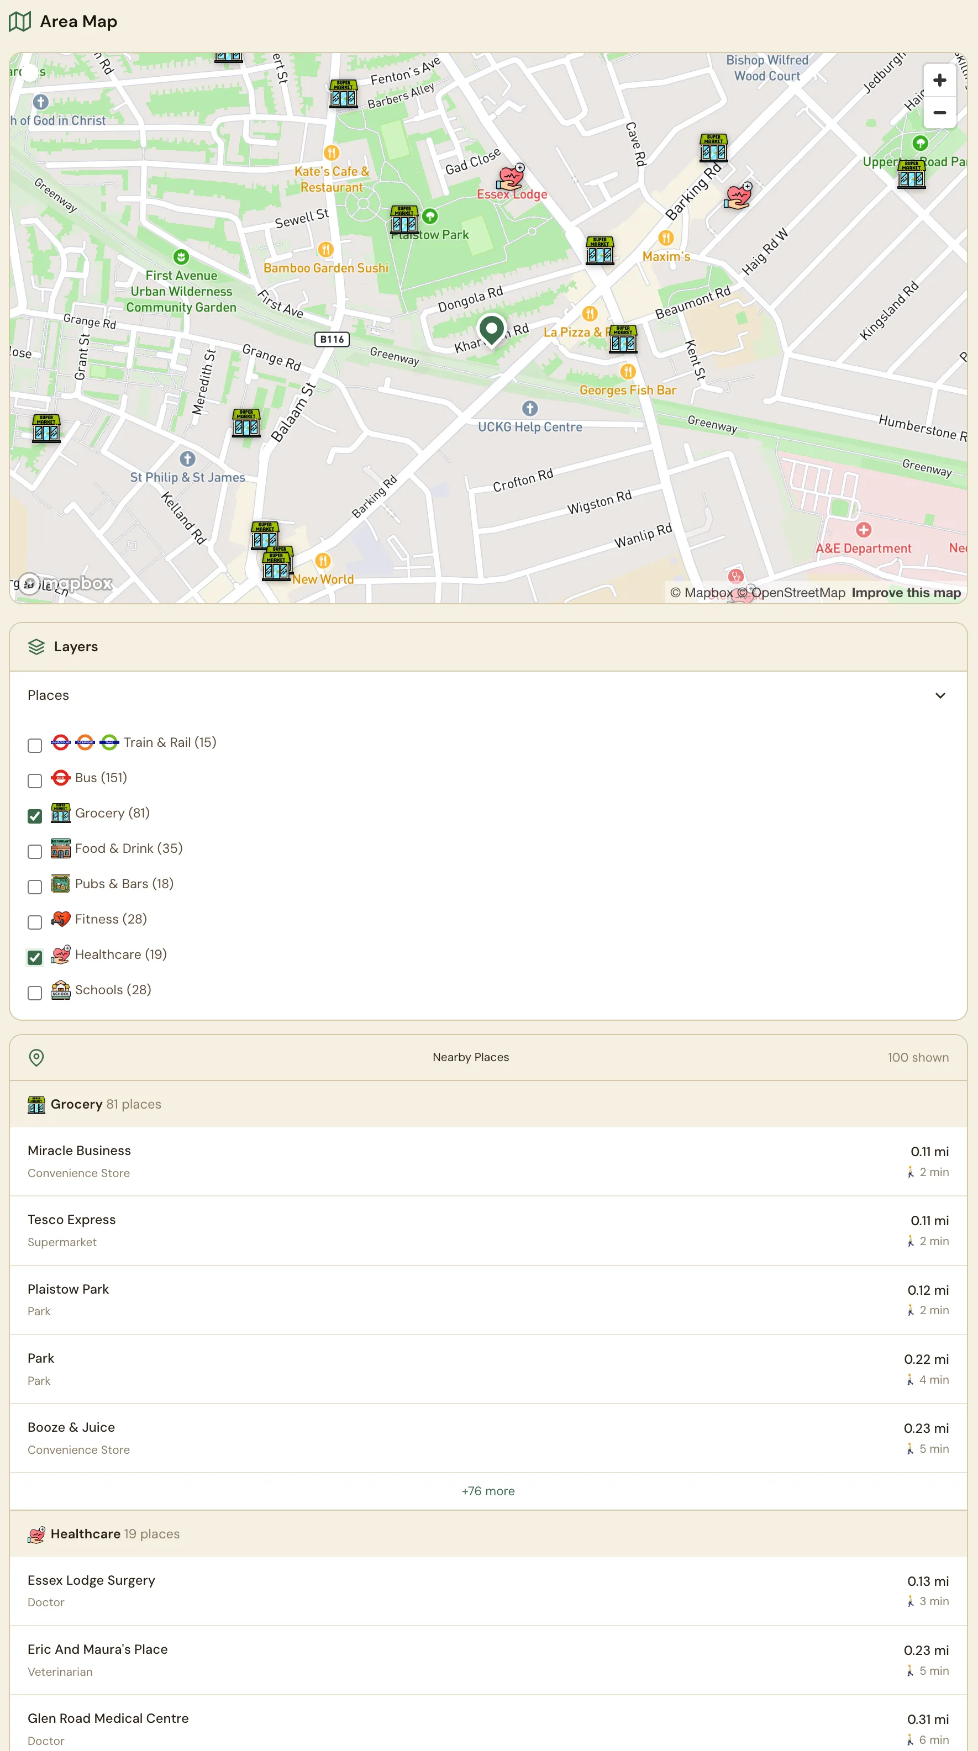
Task: Collapse the Places section
Action: point(942,695)
